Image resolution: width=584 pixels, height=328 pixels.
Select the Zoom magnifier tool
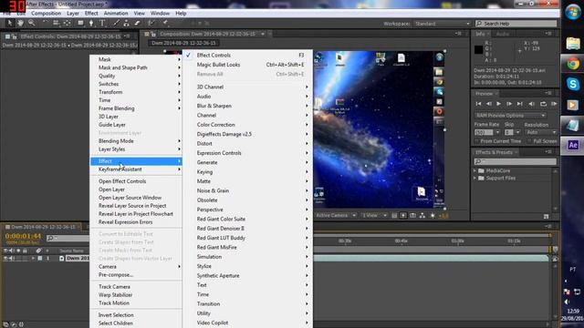tap(32, 23)
